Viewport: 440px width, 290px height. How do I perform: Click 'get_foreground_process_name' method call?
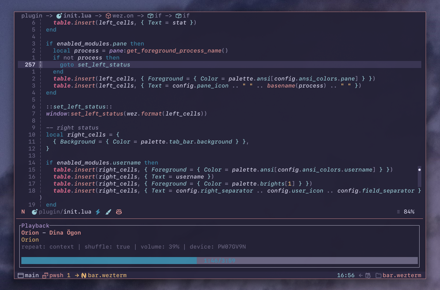tap(174, 51)
